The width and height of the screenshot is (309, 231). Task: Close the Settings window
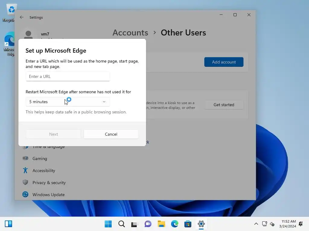pos(249,15)
